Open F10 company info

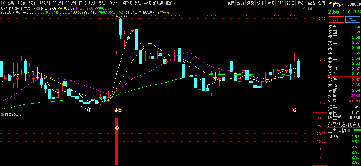[x=280, y=3]
